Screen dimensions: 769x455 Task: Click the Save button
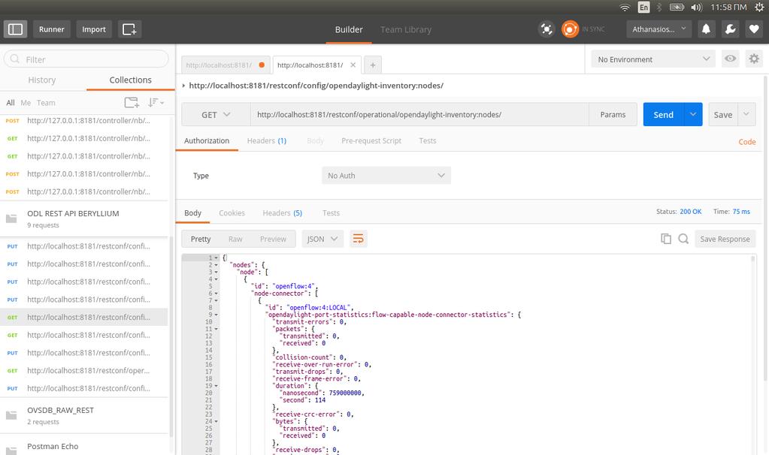click(723, 115)
